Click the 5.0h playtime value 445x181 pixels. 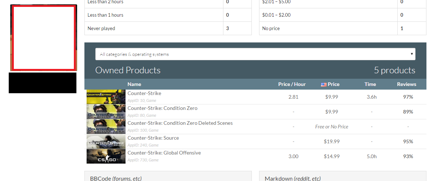(372, 156)
